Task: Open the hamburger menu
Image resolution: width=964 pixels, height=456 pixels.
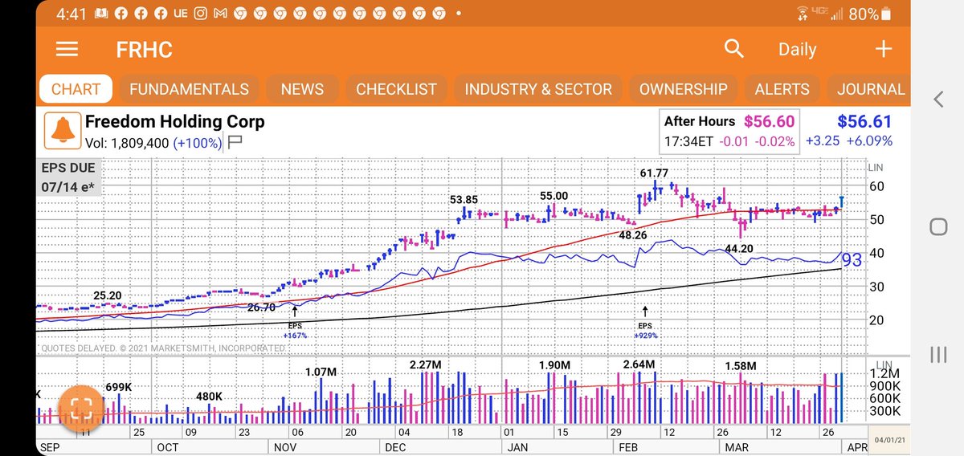Action: click(67, 49)
